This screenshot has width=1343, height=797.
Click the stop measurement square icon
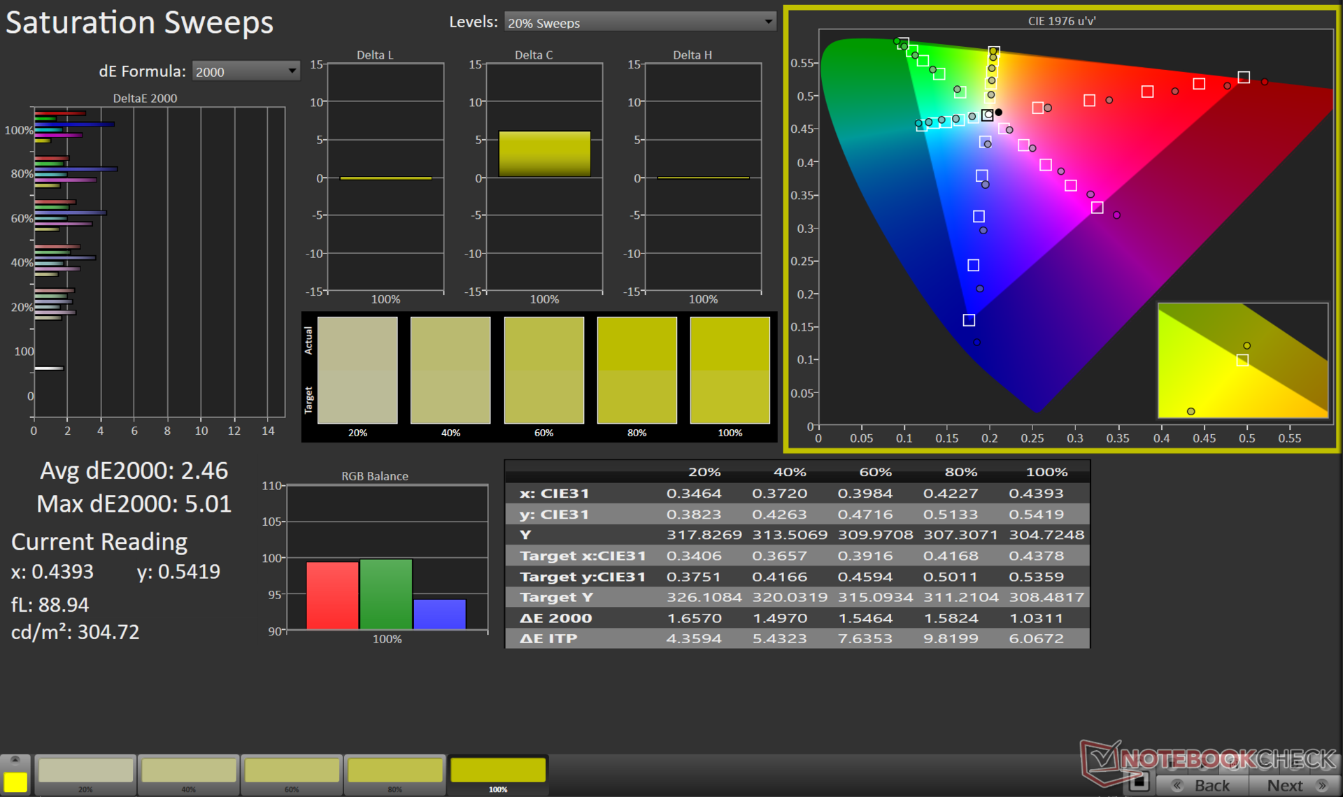(1139, 782)
